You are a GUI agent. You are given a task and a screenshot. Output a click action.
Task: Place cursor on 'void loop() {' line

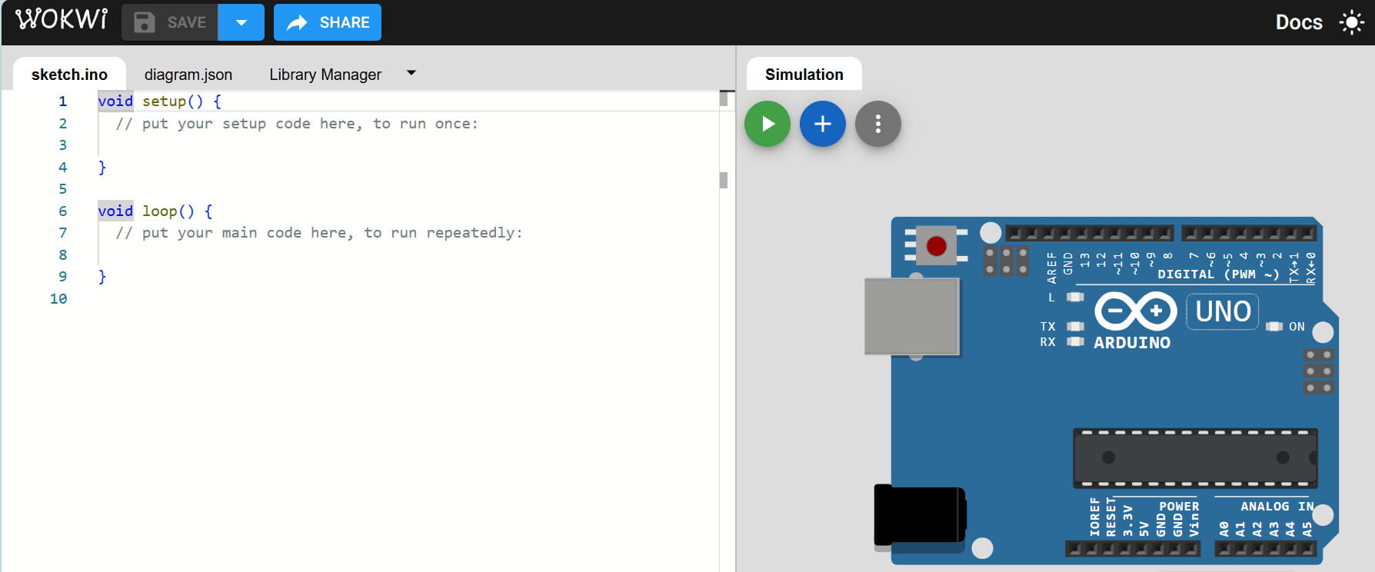pos(155,211)
